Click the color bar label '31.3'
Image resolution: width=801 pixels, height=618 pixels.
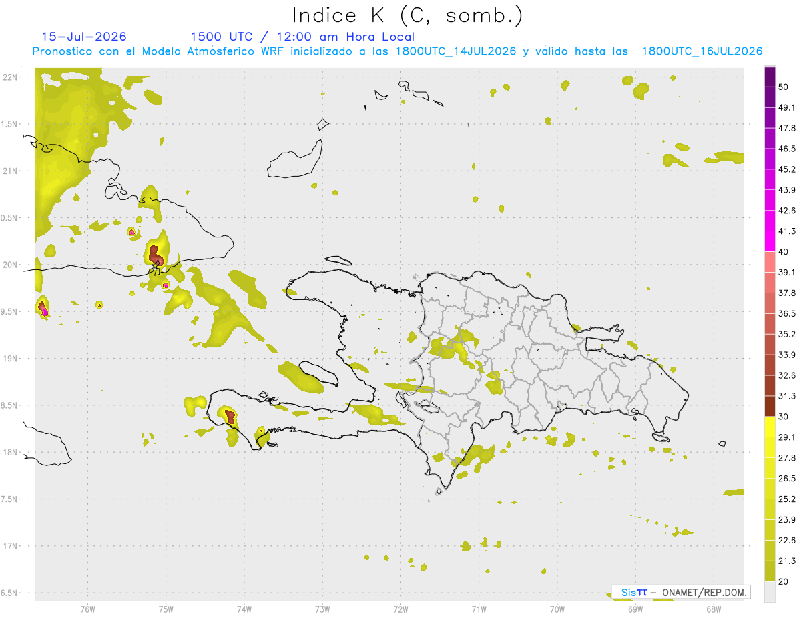(787, 396)
